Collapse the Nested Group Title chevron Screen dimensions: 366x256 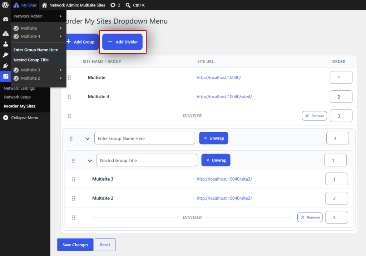[x=90, y=161]
